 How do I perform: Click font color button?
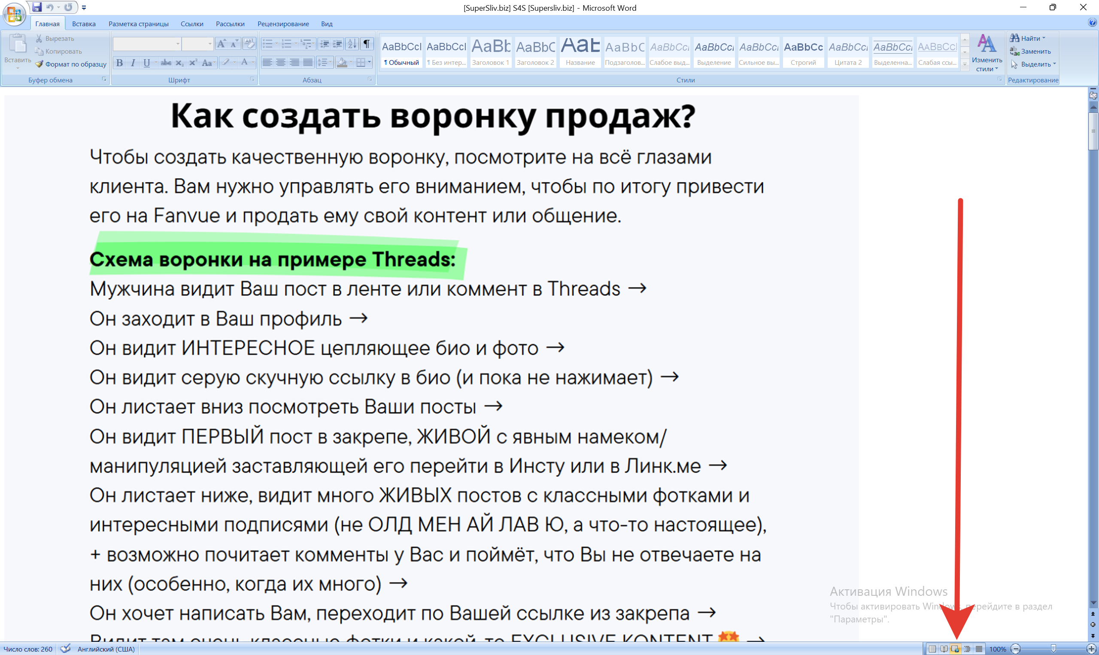[x=244, y=63]
